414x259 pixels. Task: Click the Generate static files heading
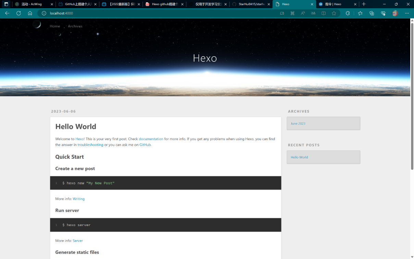click(x=77, y=252)
